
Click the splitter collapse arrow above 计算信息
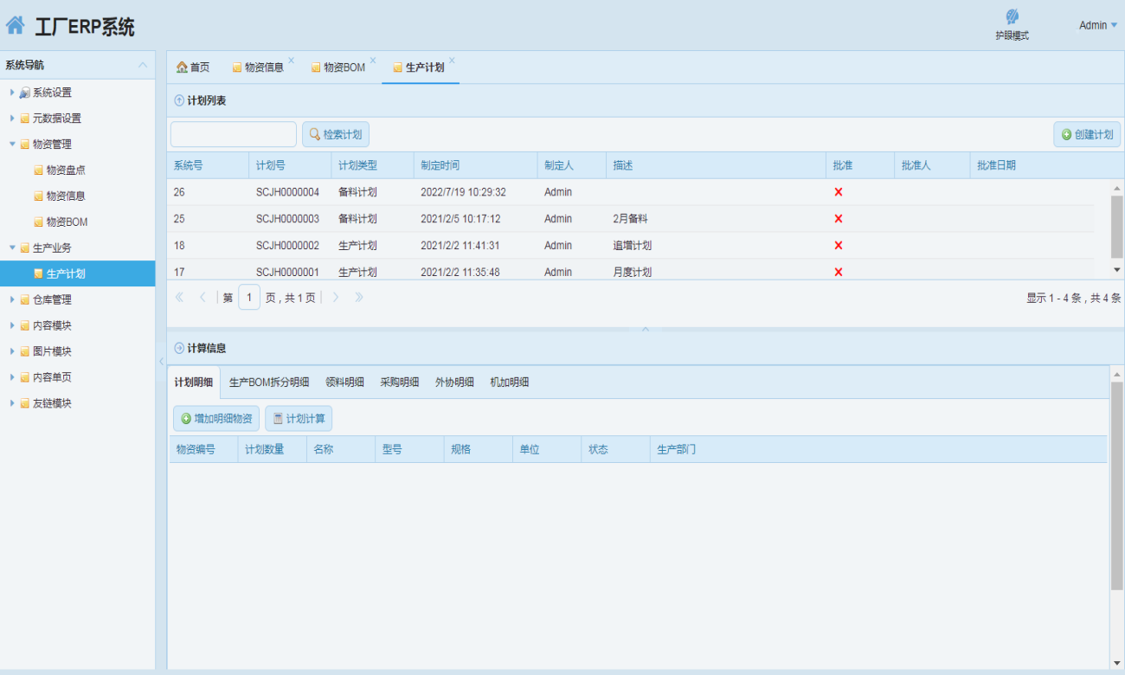coord(645,329)
